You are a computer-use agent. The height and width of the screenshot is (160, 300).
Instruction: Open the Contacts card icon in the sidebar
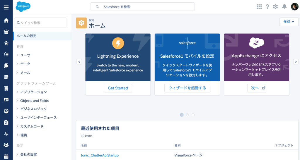click(6, 100)
